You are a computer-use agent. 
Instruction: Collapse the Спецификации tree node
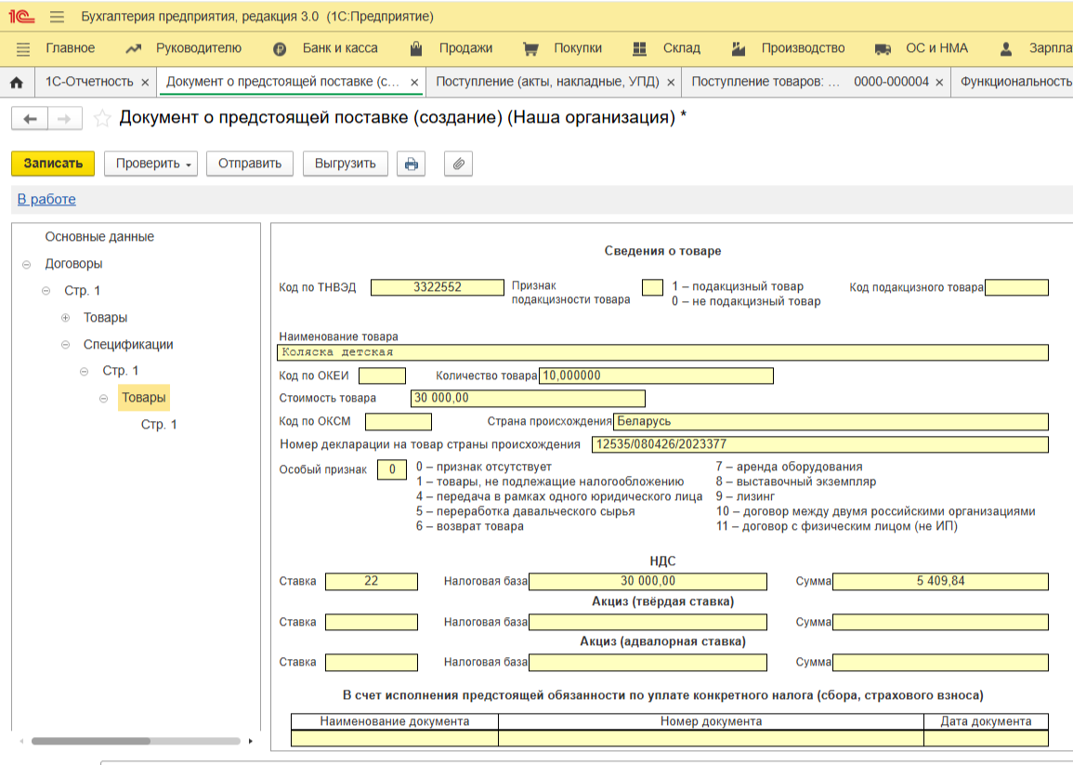(x=65, y=345)
